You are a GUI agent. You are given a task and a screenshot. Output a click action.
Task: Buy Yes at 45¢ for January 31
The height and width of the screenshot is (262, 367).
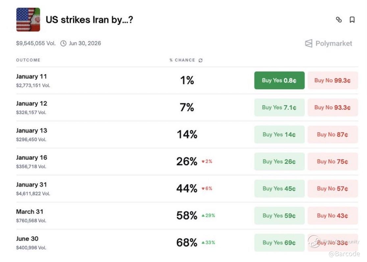tap(279, 188)
